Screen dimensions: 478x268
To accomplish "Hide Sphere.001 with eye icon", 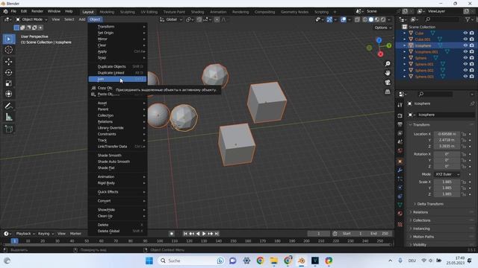I will (x=465, y=64).
